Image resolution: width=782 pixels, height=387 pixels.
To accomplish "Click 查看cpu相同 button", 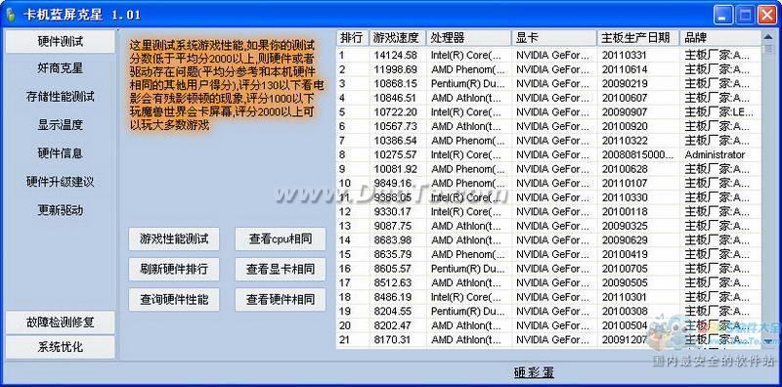I will 281,238.
